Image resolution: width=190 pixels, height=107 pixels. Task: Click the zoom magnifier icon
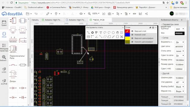(89, 14)
